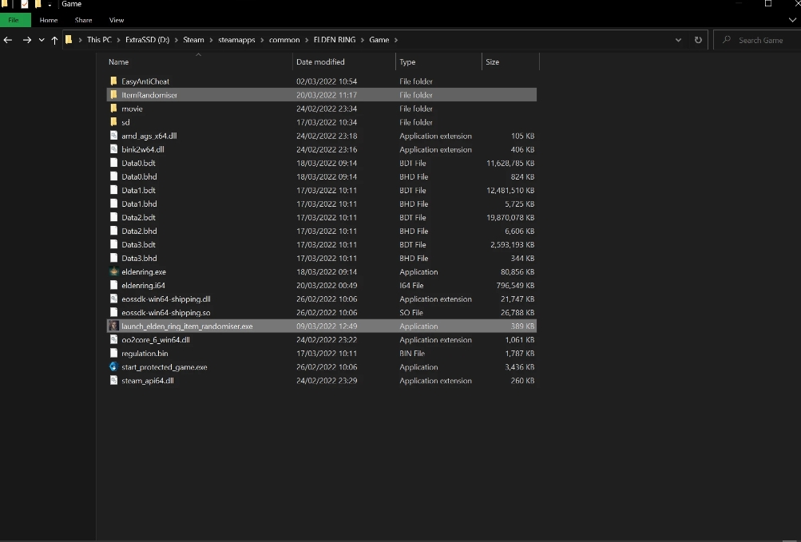Click the EasyAntiCheat folder icon

(x=114, y=81)
